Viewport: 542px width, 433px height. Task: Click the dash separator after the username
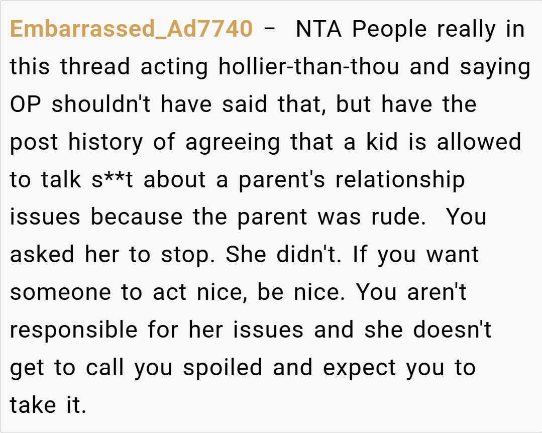point(269,29)
